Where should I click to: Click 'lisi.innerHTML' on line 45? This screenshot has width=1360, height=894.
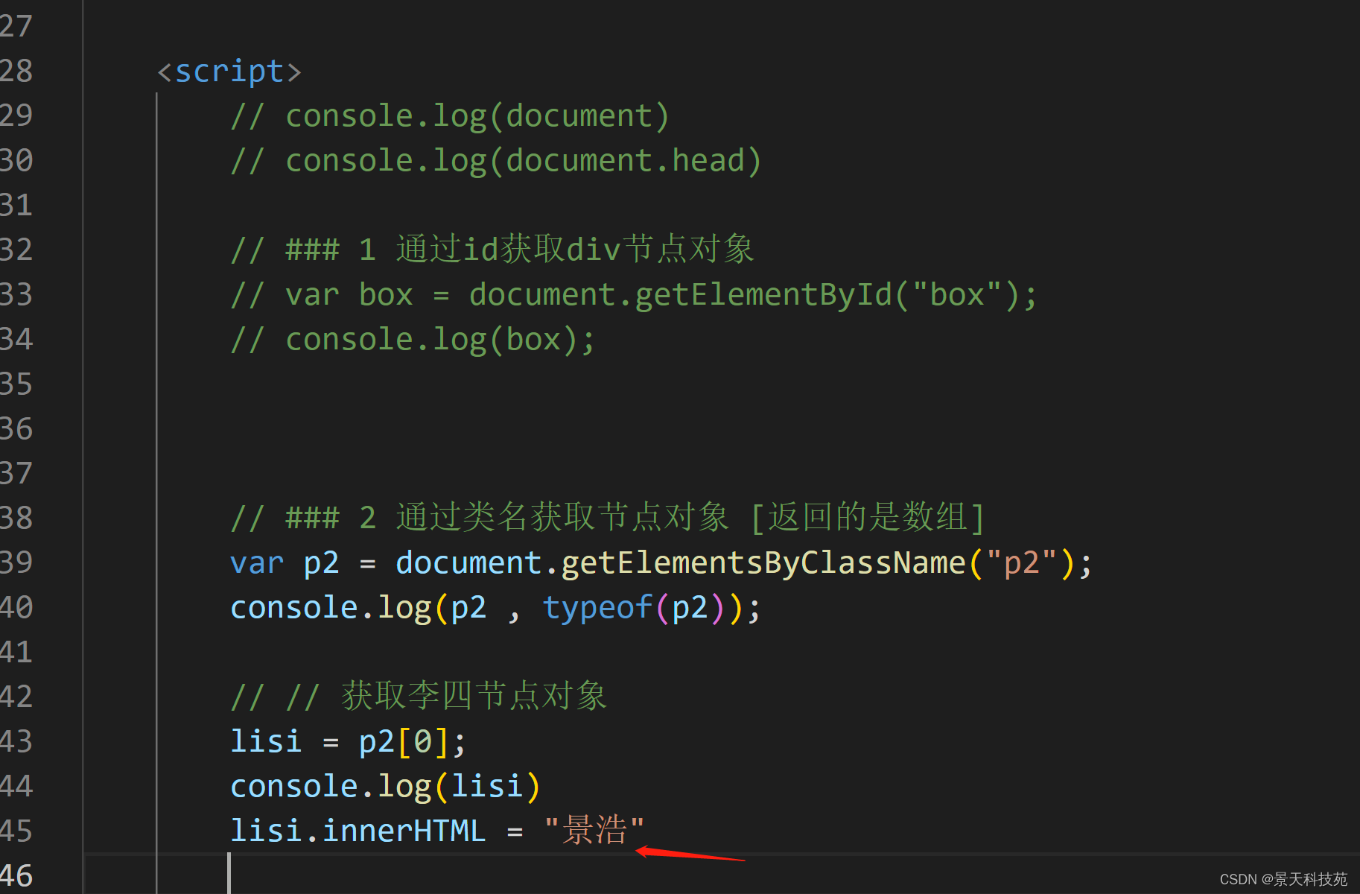[x=358, y=831]
